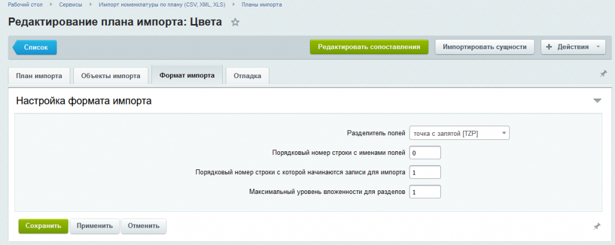Screen dimensions: 615x245
Task: Open the Разделитель полей dropdown
Action: tap(459, 133)
